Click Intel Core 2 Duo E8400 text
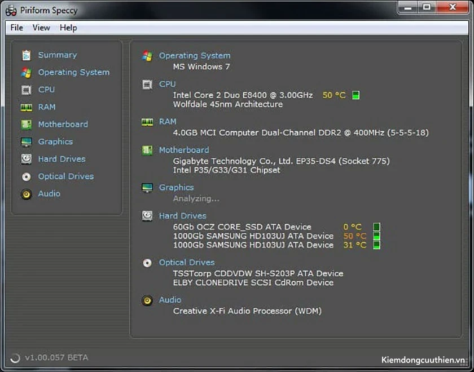The image size is (474, 372). pyautogui.click(x=243, y=95)
